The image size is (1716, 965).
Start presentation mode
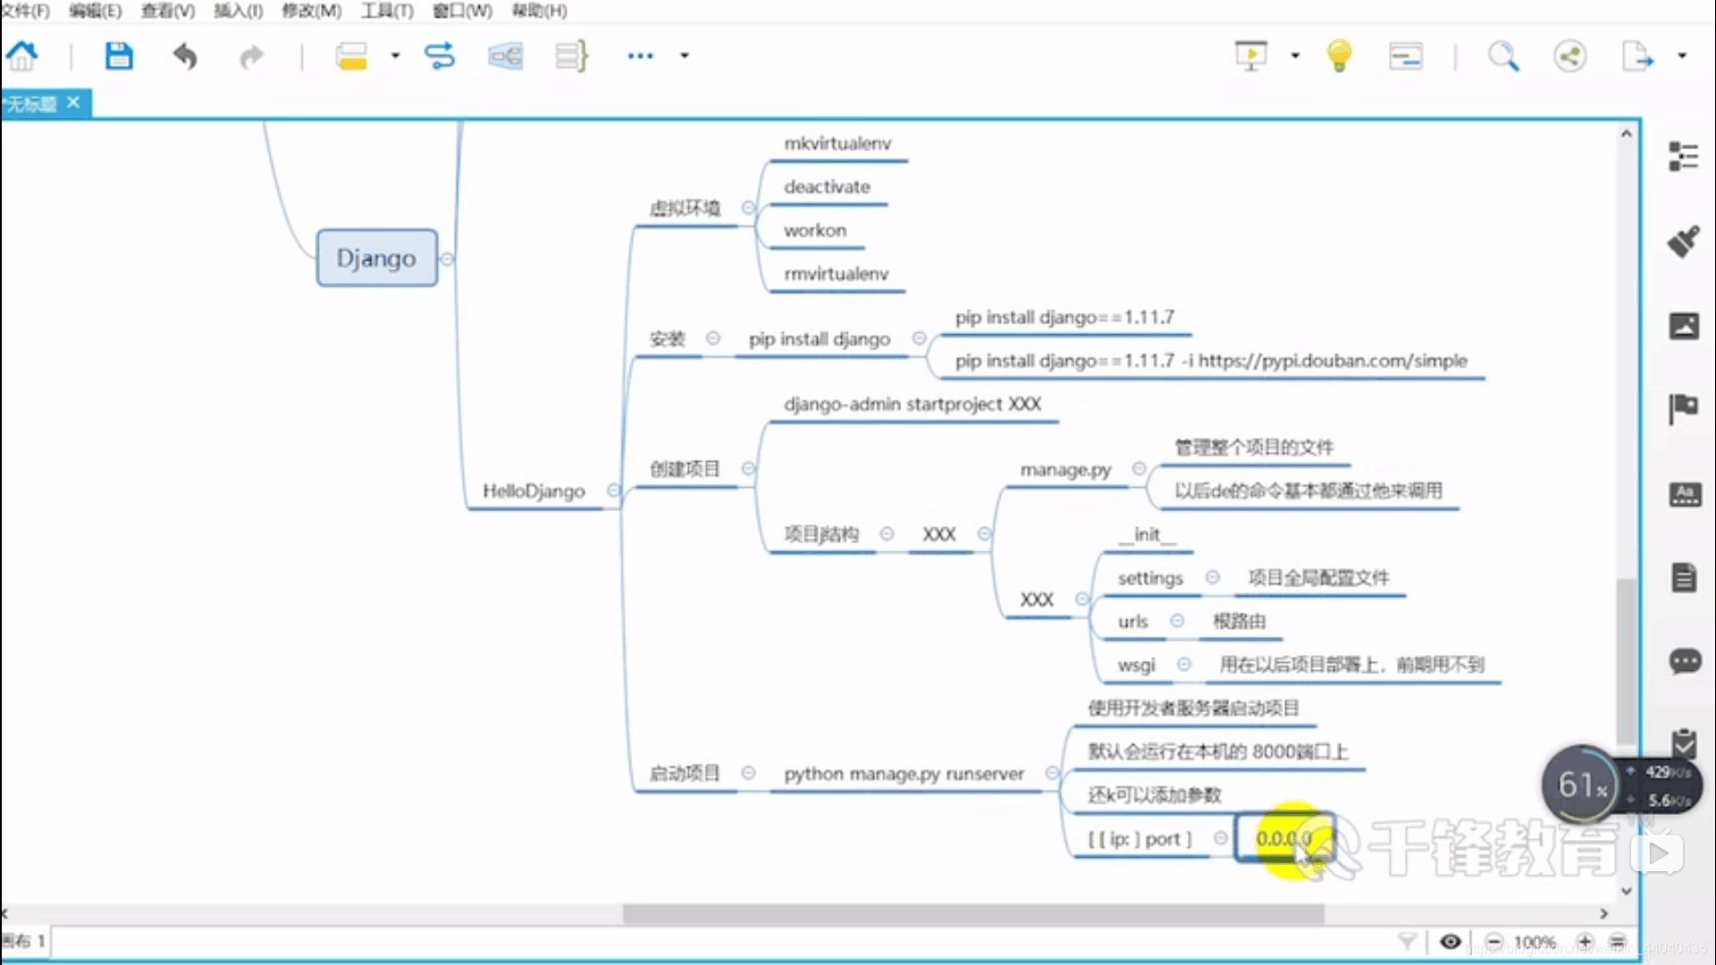tap(1250, 55)
